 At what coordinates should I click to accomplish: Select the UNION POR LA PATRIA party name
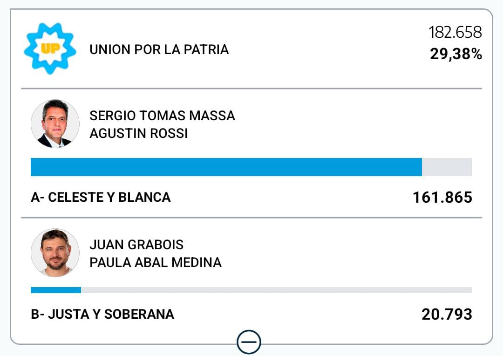159,49
